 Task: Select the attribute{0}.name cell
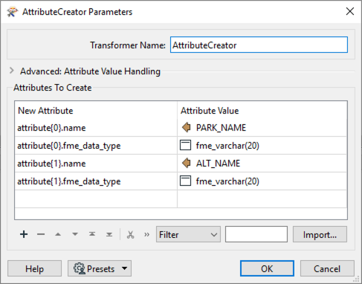(96, 128)
